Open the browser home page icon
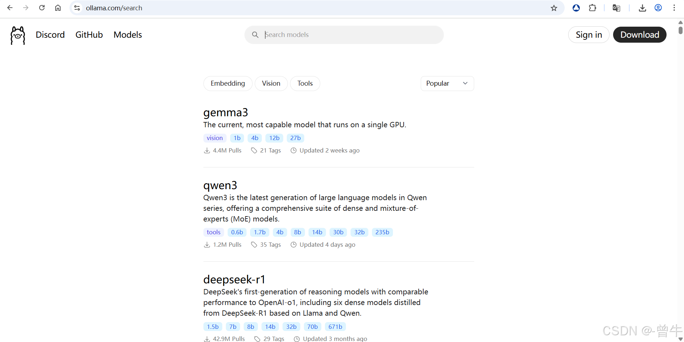Screen dimensions: 684x342 58,8
